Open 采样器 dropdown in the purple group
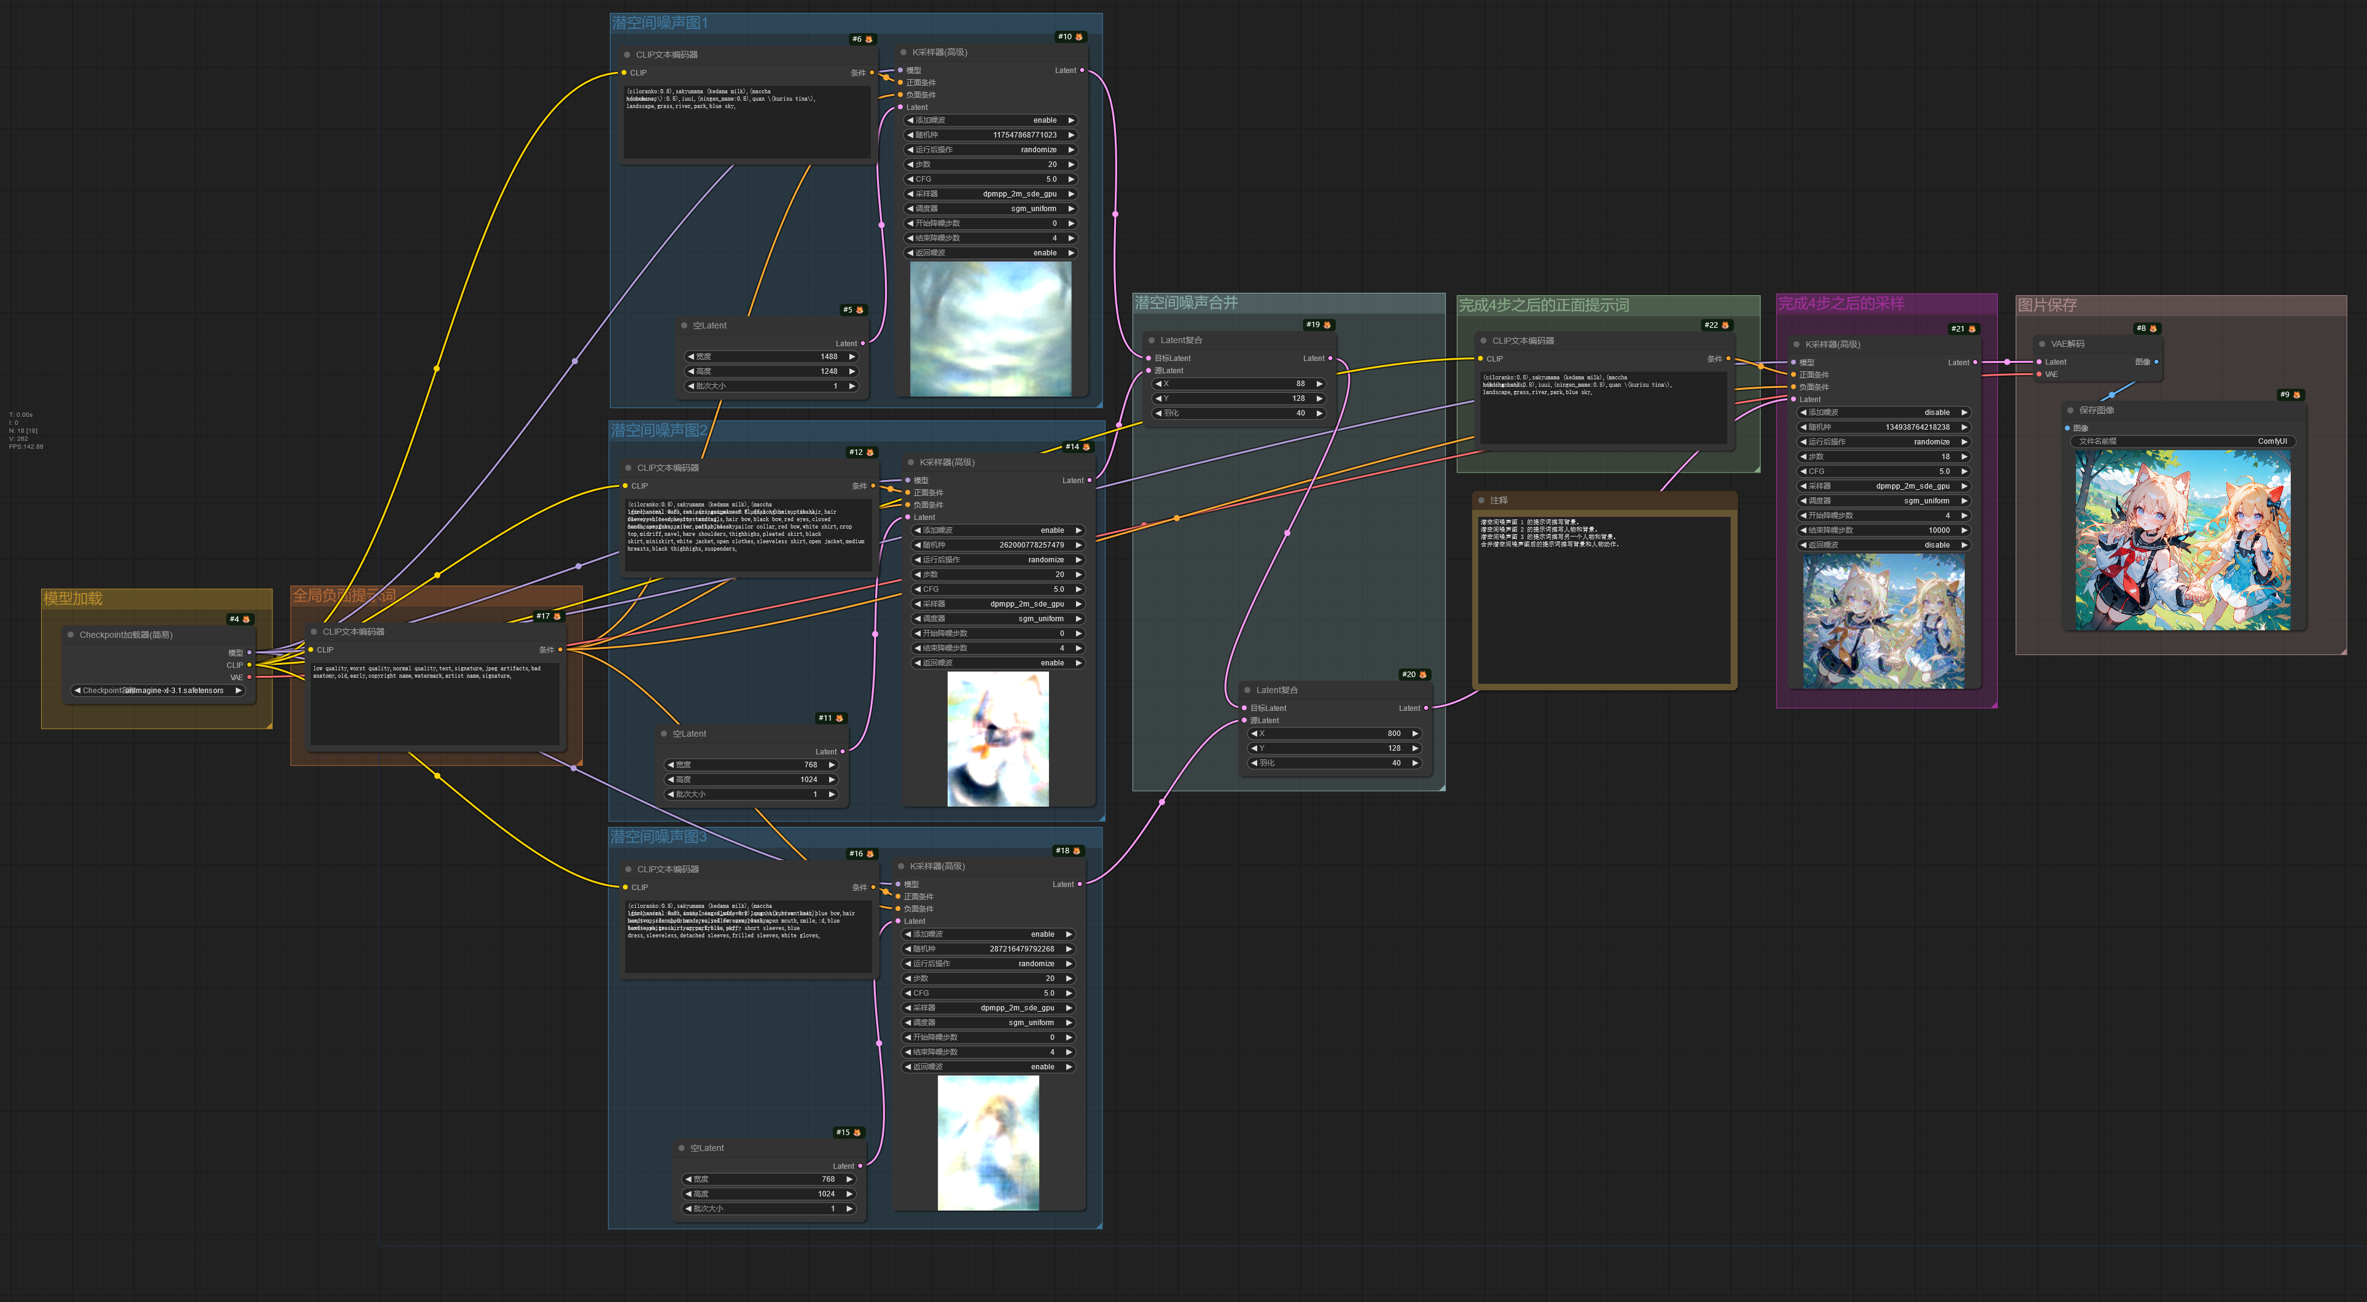The height and width of the screenshot is (1302, 2367). tap(1884, 487)
